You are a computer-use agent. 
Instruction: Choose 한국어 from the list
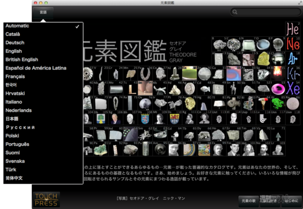[x=43, y=85]
